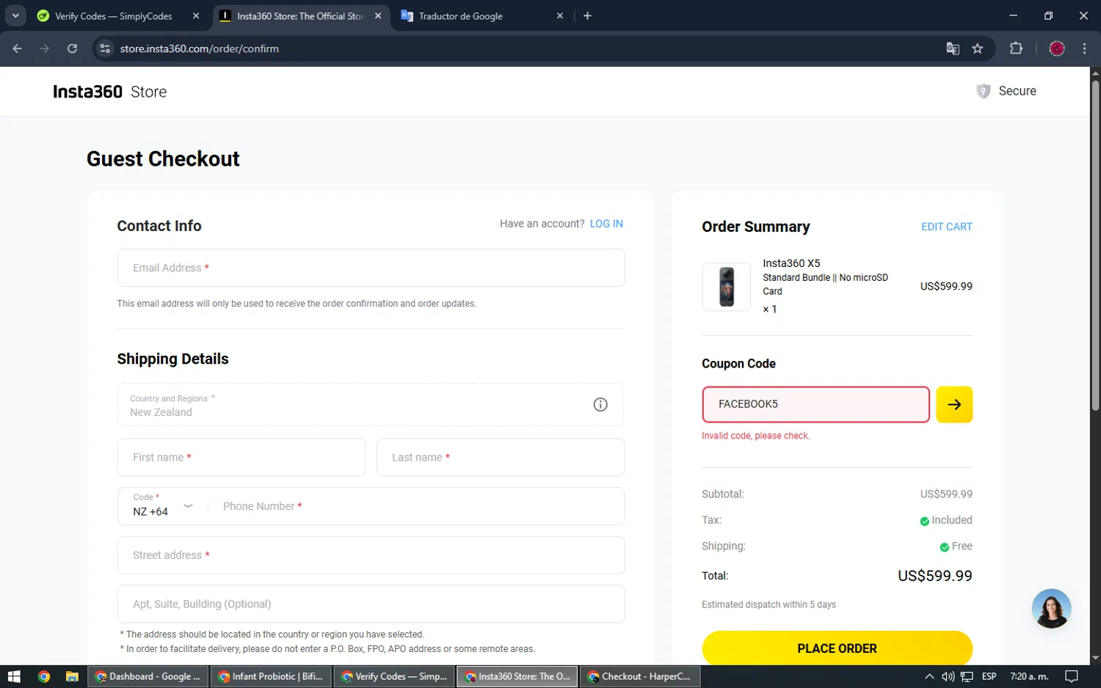
Task: Click the Apt, Suite, Building field
Action: coord(371,604)
